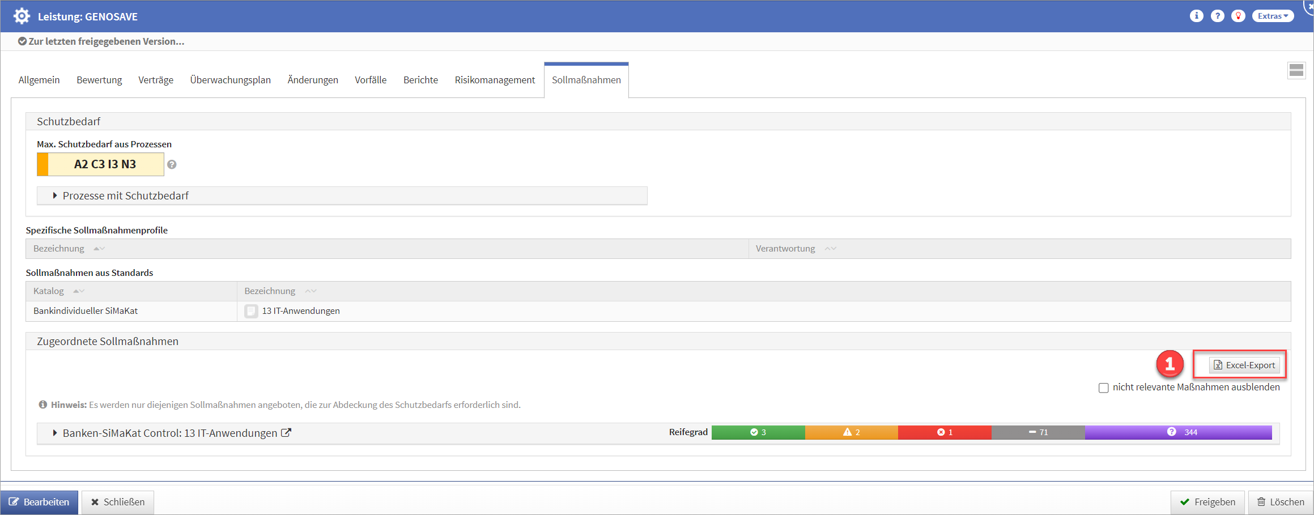Open external link icon next to Banken-SiMaKat Control
This screenshot has height=515, width=1314.
(x=287, y=433)
